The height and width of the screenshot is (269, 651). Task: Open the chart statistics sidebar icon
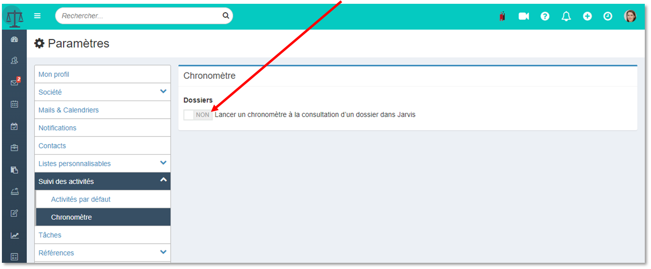(14, 236)
